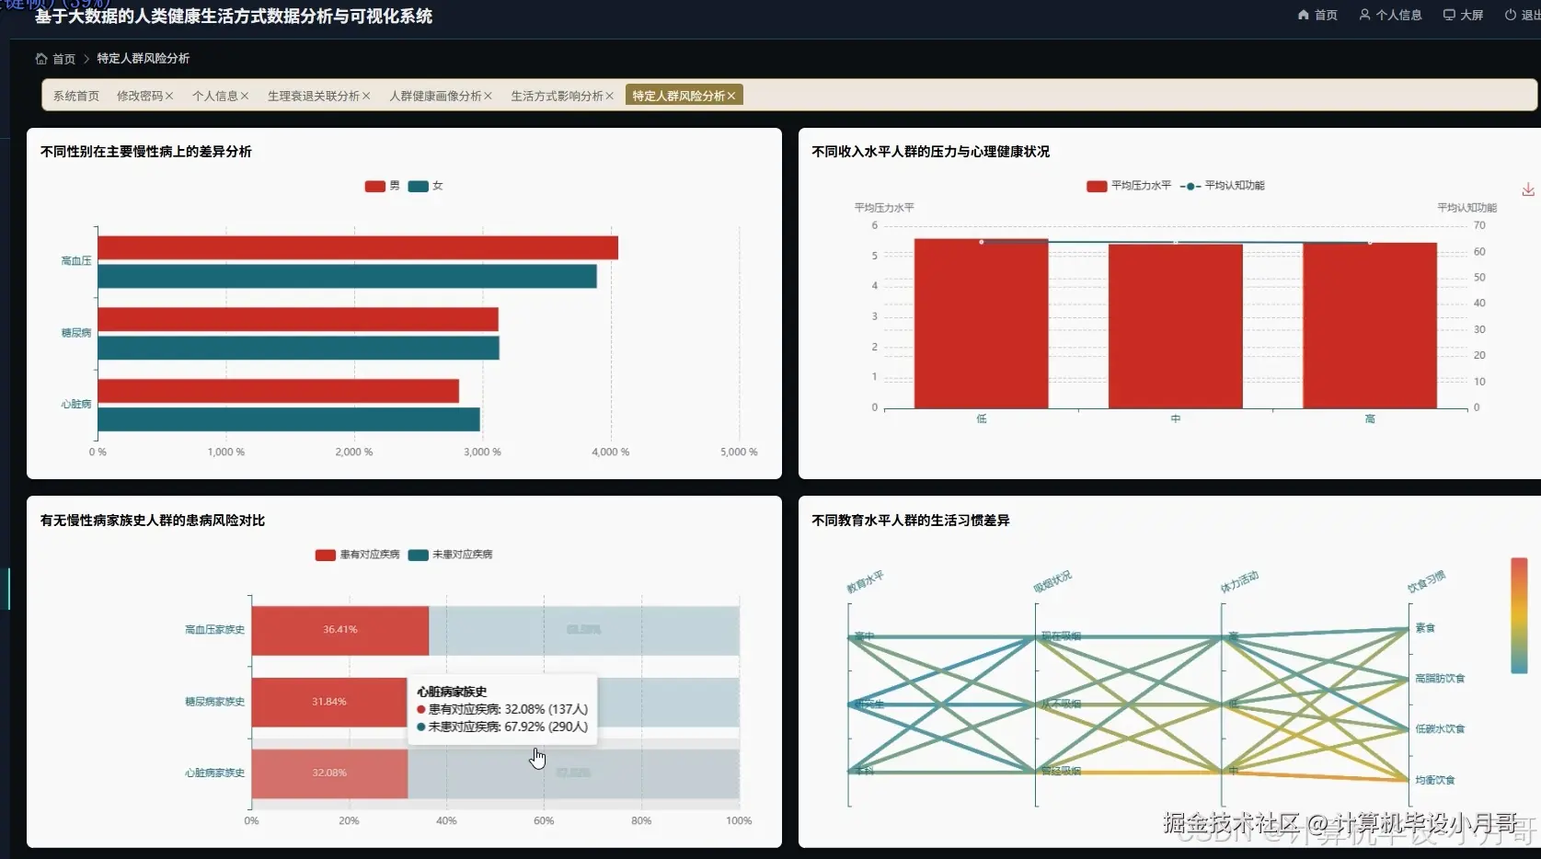
Task: Toggle the 未患对应疾病 legend item
Action: coord(450,555)
